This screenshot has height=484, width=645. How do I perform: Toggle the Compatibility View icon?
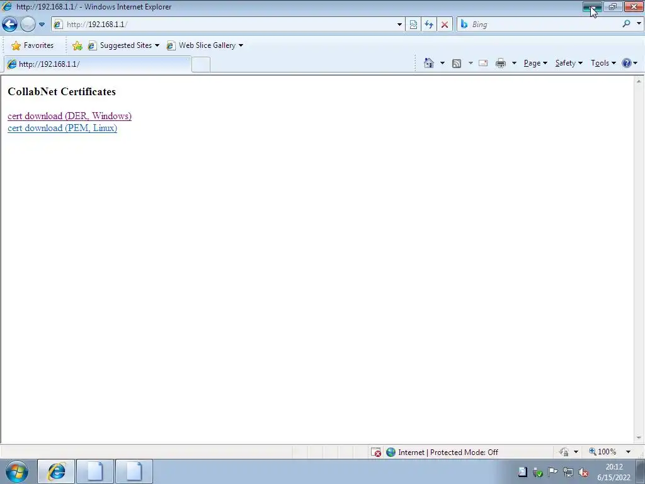(x=413, y=25)
